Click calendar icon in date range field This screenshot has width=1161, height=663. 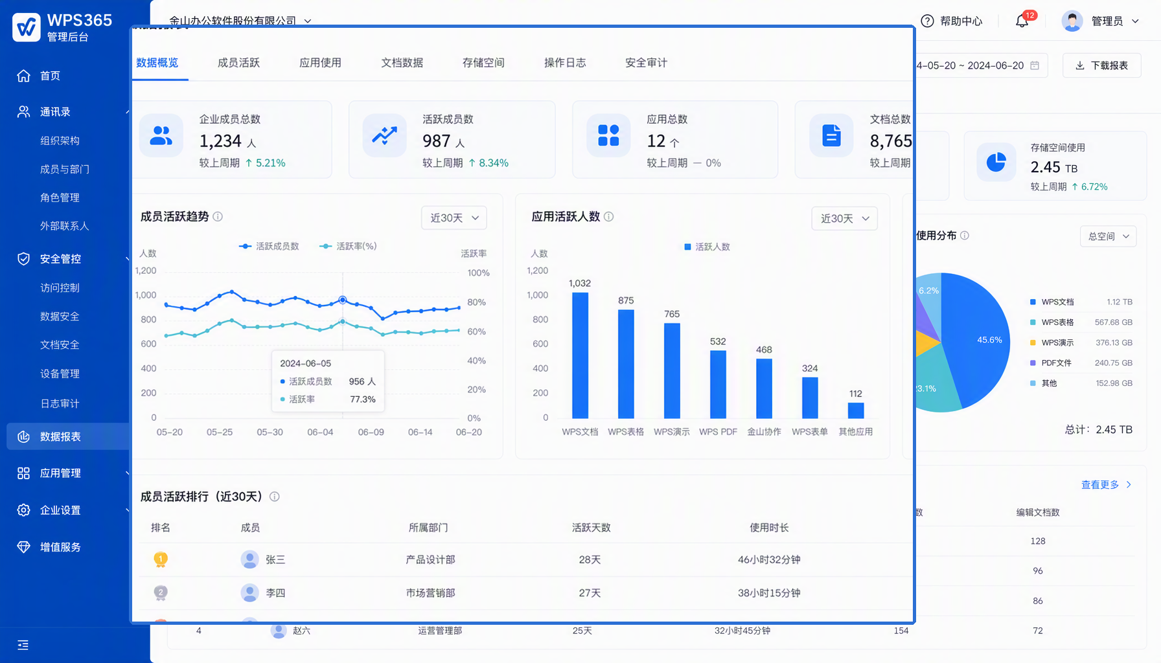[x=1035, y=65]
